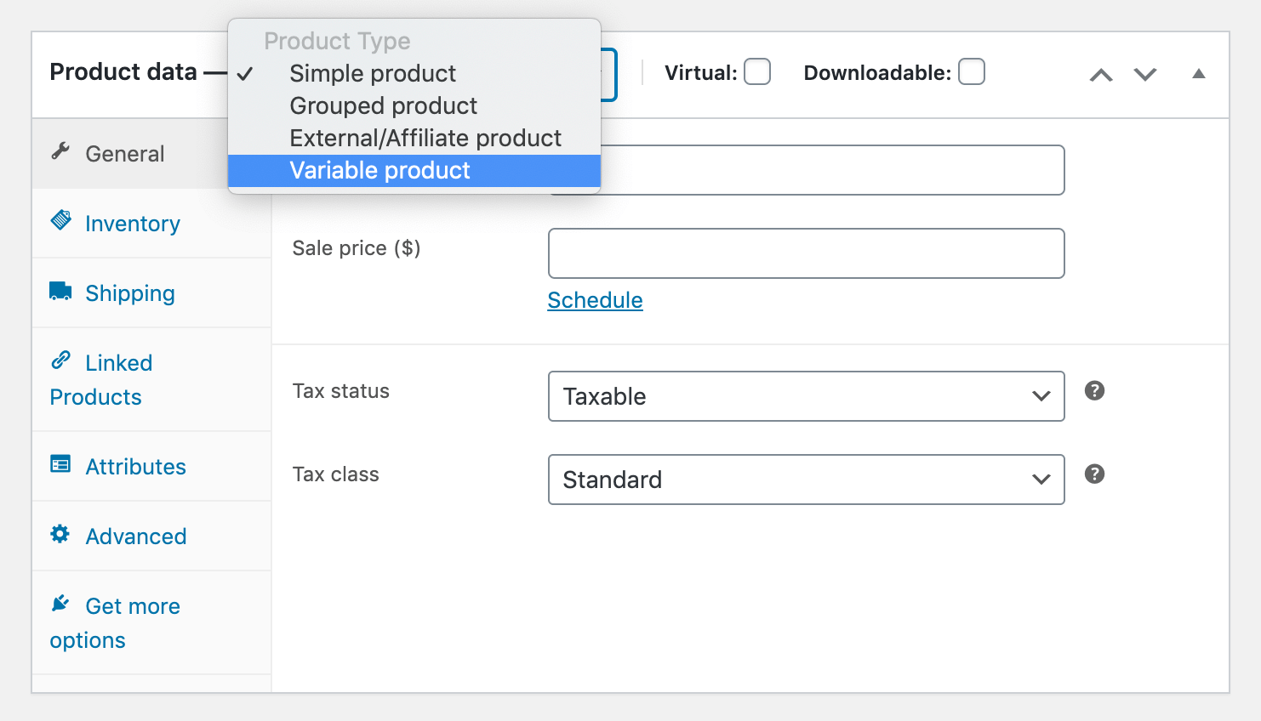Select Variable product from the list
1261x721 pixels.
coord(379,170)
